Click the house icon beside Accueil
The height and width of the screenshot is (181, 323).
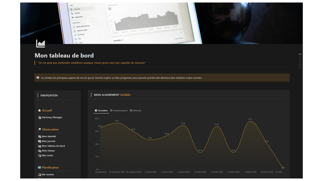pyautogui.click(x=39, y=111)
